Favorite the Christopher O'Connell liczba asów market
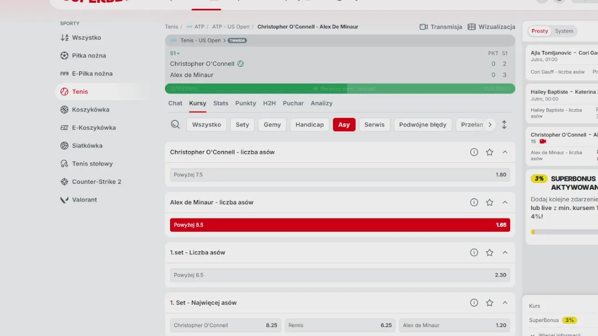Image resolution: width=598 pixels, height=336 pixels. [x=490, y=152]
